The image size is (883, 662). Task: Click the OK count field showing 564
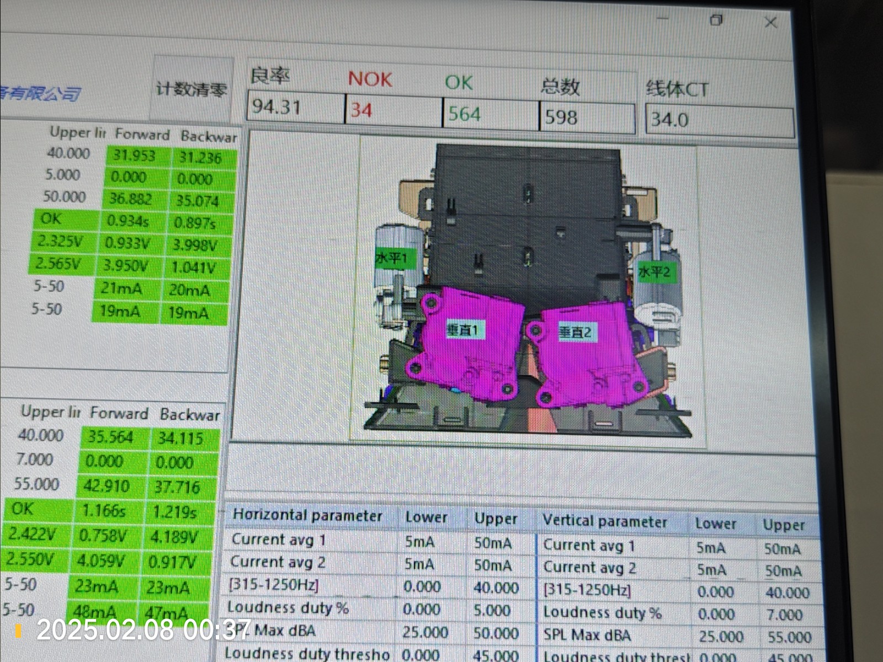490,114
